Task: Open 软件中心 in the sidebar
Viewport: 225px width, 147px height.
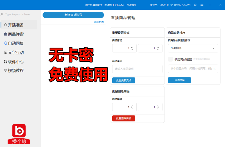Action: [19, 62]
